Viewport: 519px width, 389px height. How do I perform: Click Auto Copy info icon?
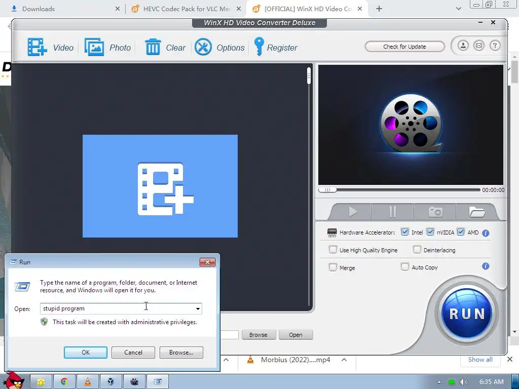pos(486,266)
